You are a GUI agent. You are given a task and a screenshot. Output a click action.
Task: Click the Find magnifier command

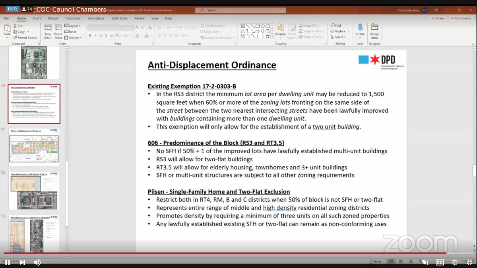336,26
